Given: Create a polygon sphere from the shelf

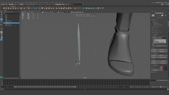Looking at the screenshot, I should 4,8.
